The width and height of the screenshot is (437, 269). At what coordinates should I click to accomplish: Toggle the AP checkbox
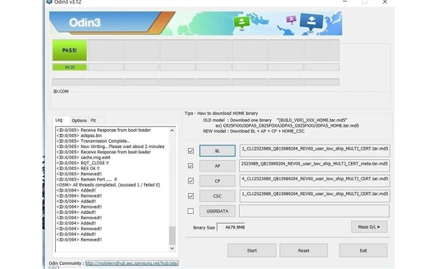[x=191, y=165]
